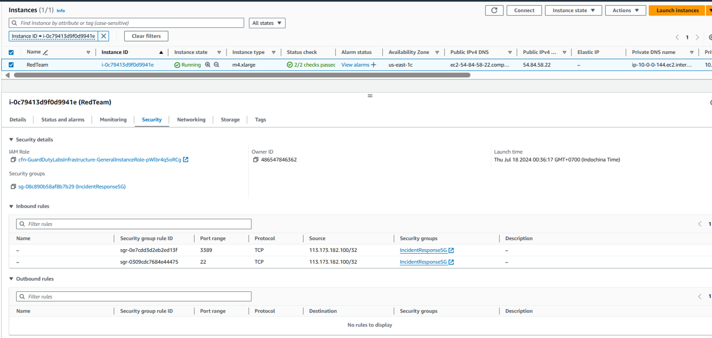The image size is (712, 338).
Task: Open the All states dropdown
Action: pos(267,23)
